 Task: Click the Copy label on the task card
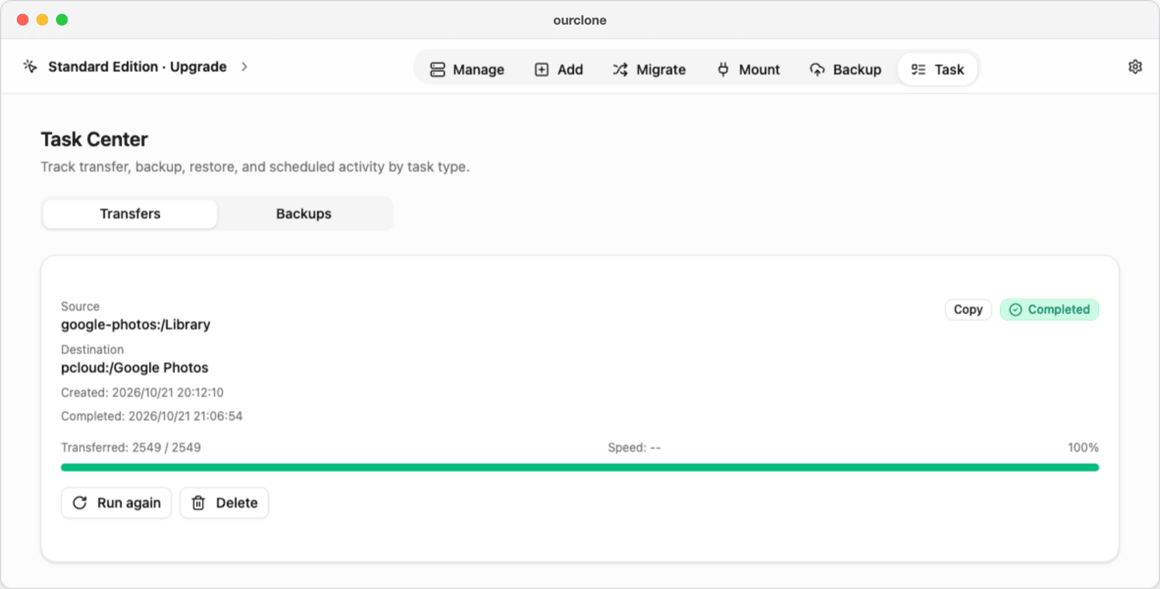click(968, 309)
